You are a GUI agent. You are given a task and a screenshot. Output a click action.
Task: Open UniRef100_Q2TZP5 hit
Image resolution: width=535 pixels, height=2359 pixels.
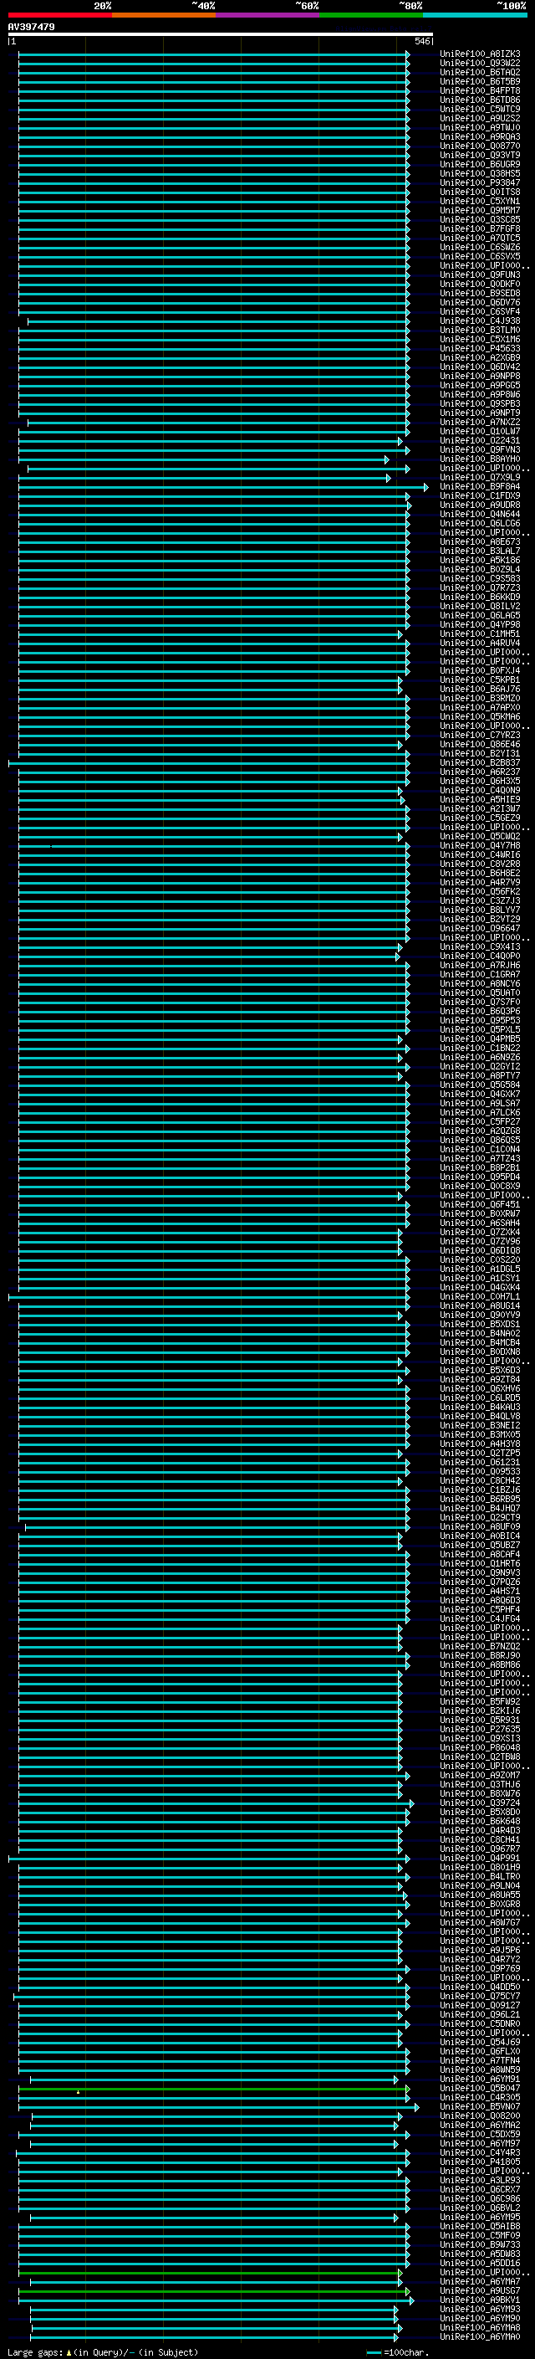(x=479, y=1453)
